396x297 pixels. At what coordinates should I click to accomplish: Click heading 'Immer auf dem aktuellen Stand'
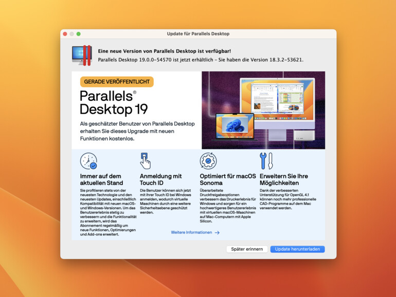point(101,179)
